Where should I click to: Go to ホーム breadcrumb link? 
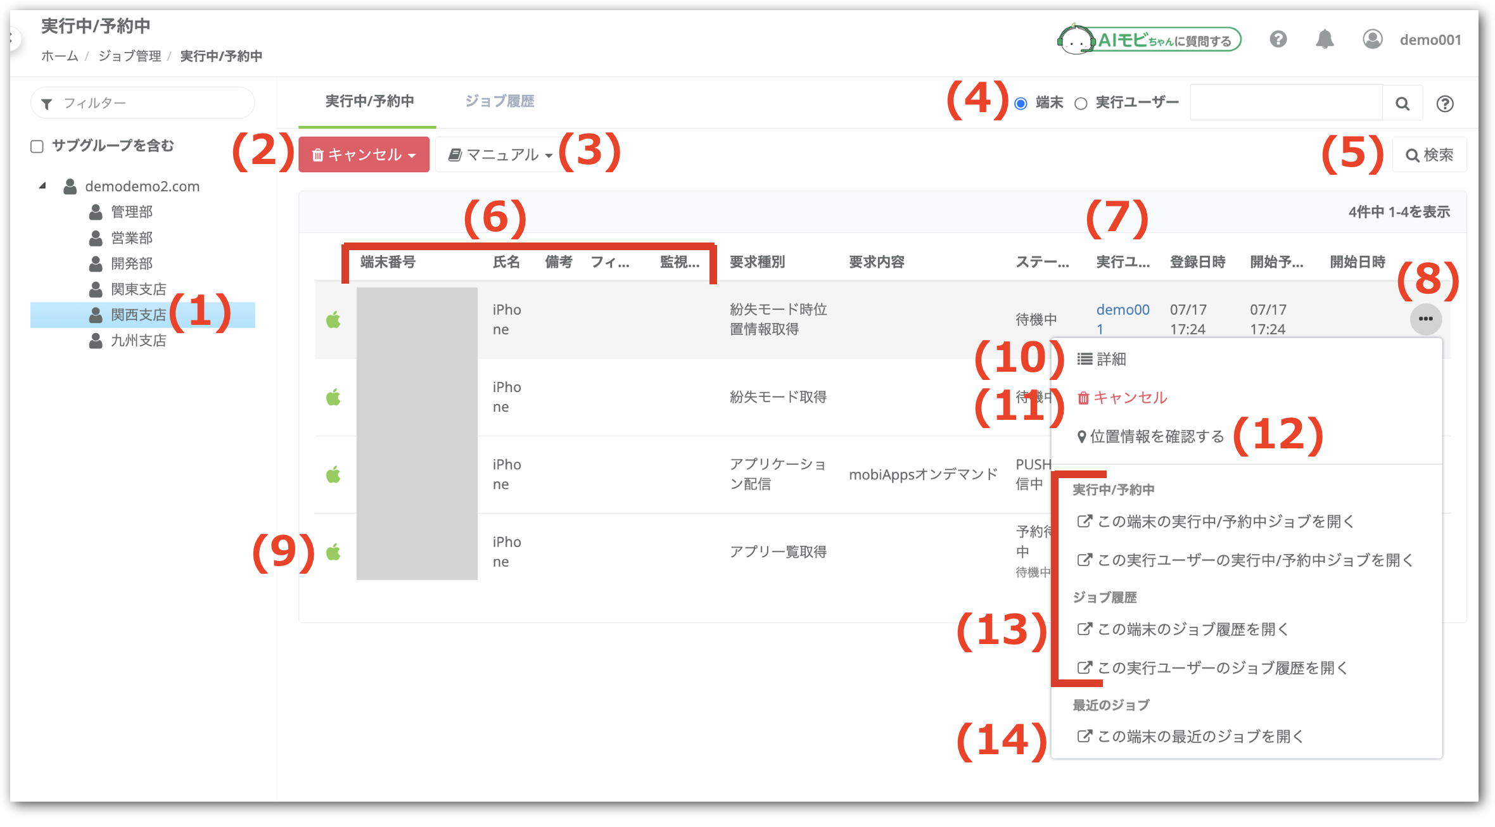(x=60, y=56)
